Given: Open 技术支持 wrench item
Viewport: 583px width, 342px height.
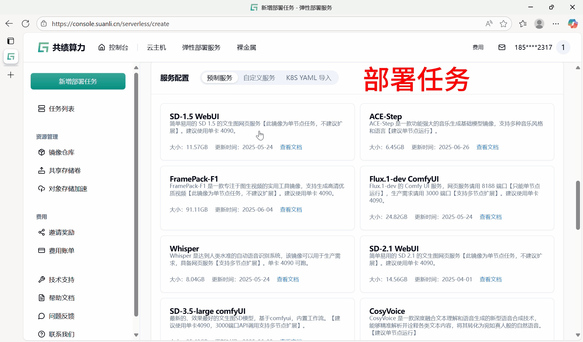Looking at the screenshot, I should [61, 280].
